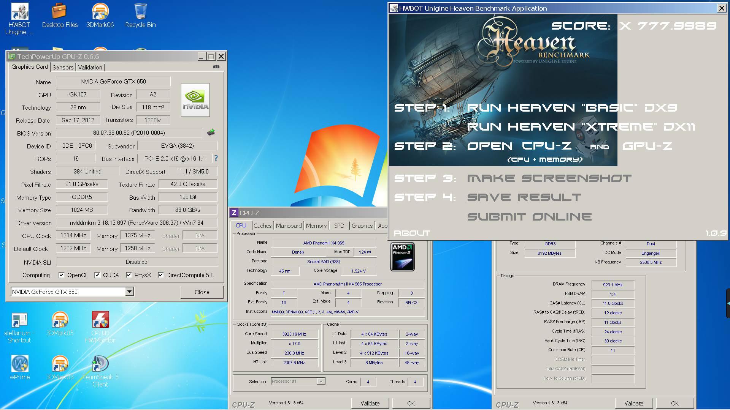Open the Processor #1 selection dropdown
The width and height of the screenshot is (730, 410).
coord(321,381)
